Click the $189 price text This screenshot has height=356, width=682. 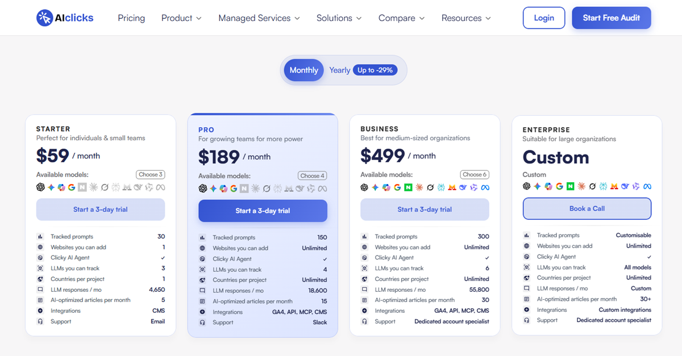tap(219, 157)
